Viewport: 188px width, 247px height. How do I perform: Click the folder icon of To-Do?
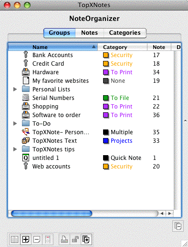[26, 123]
